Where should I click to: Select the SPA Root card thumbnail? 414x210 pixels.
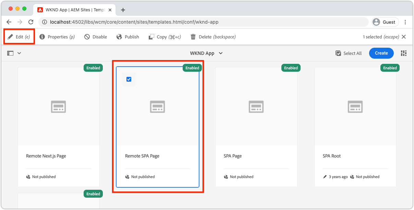coord(355,106)
